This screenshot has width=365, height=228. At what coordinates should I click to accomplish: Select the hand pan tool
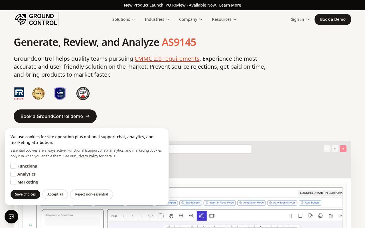point(171,216)
